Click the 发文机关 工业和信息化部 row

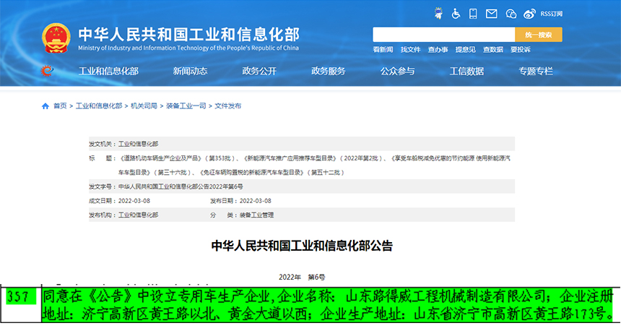[x=302, y=144]
